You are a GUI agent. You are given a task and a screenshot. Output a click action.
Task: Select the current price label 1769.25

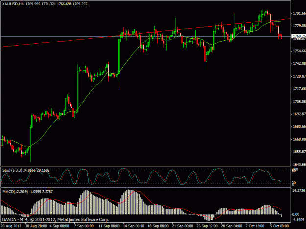point(299,36)
